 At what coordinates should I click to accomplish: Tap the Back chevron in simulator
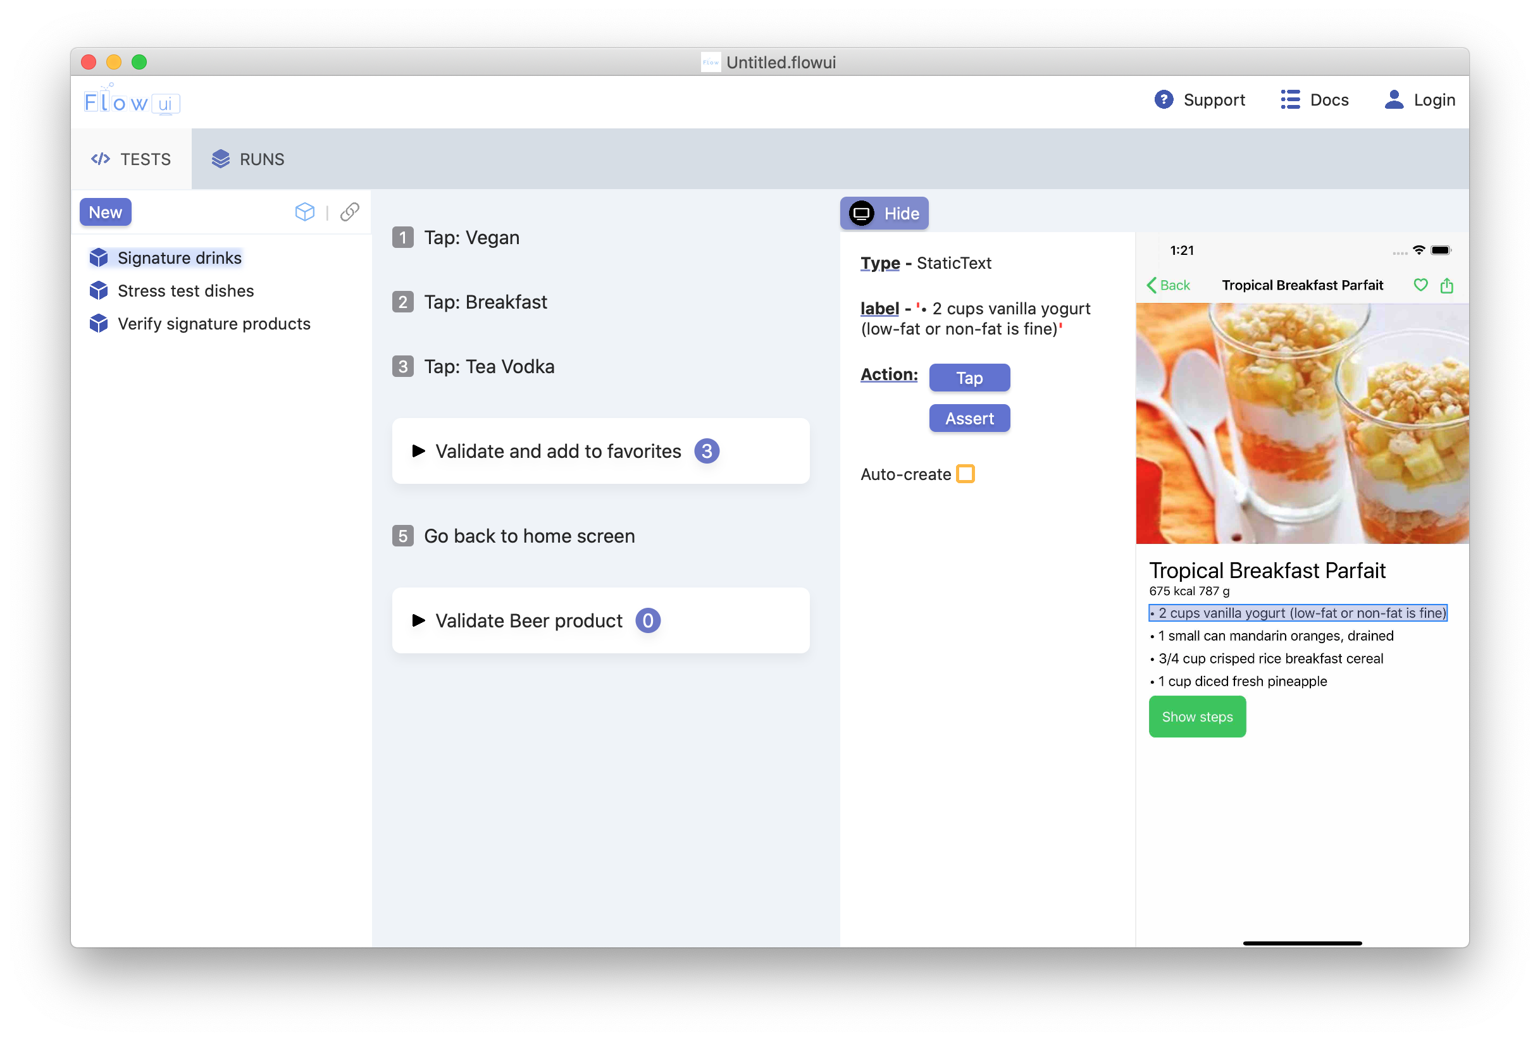point(1152,285)
